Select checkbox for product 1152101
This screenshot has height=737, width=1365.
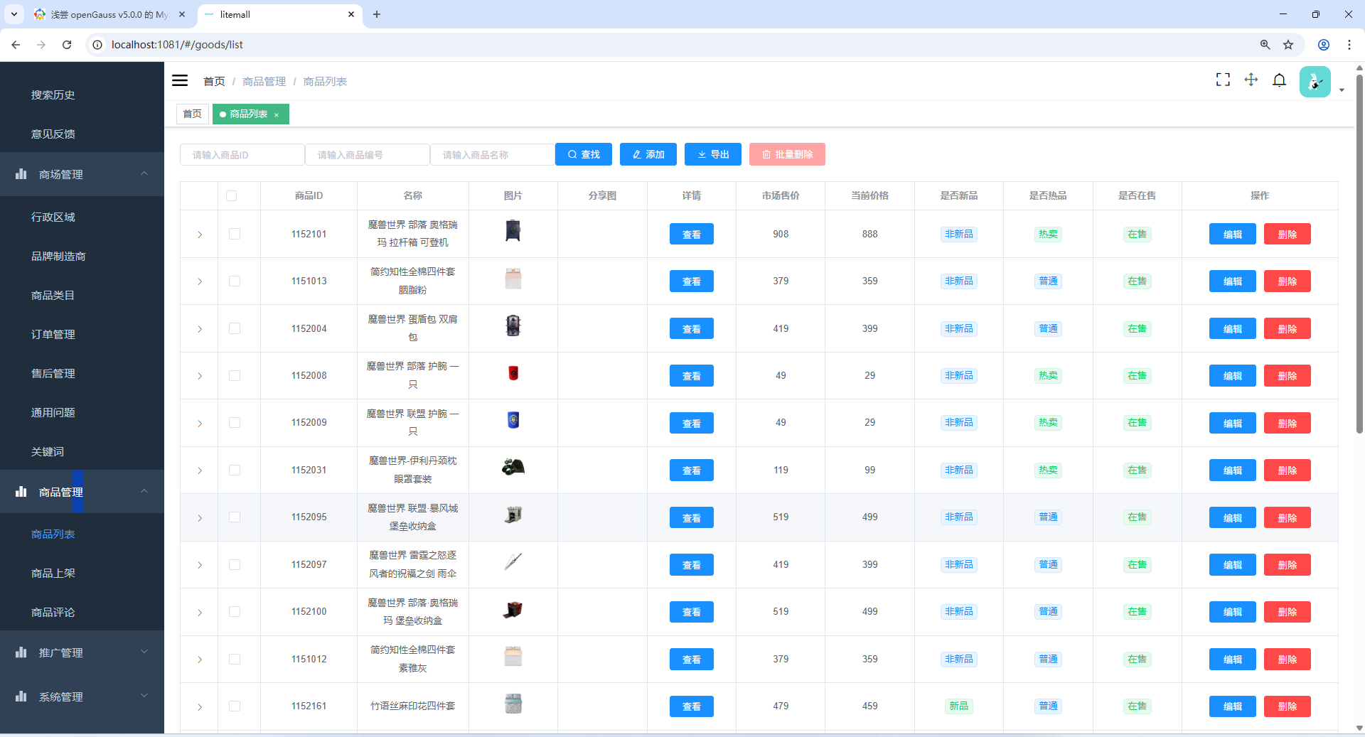click(x=235, y=234)
